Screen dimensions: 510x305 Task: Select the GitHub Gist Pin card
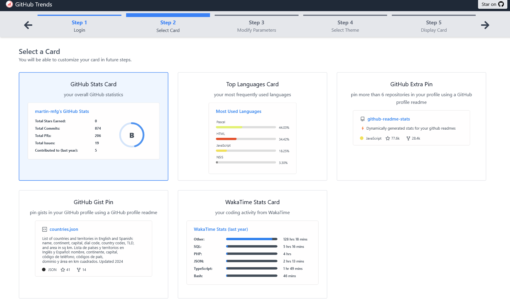94,244
